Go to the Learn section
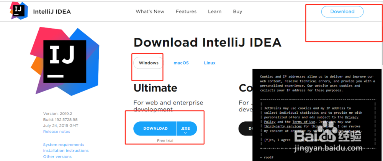 coord(214,11)
